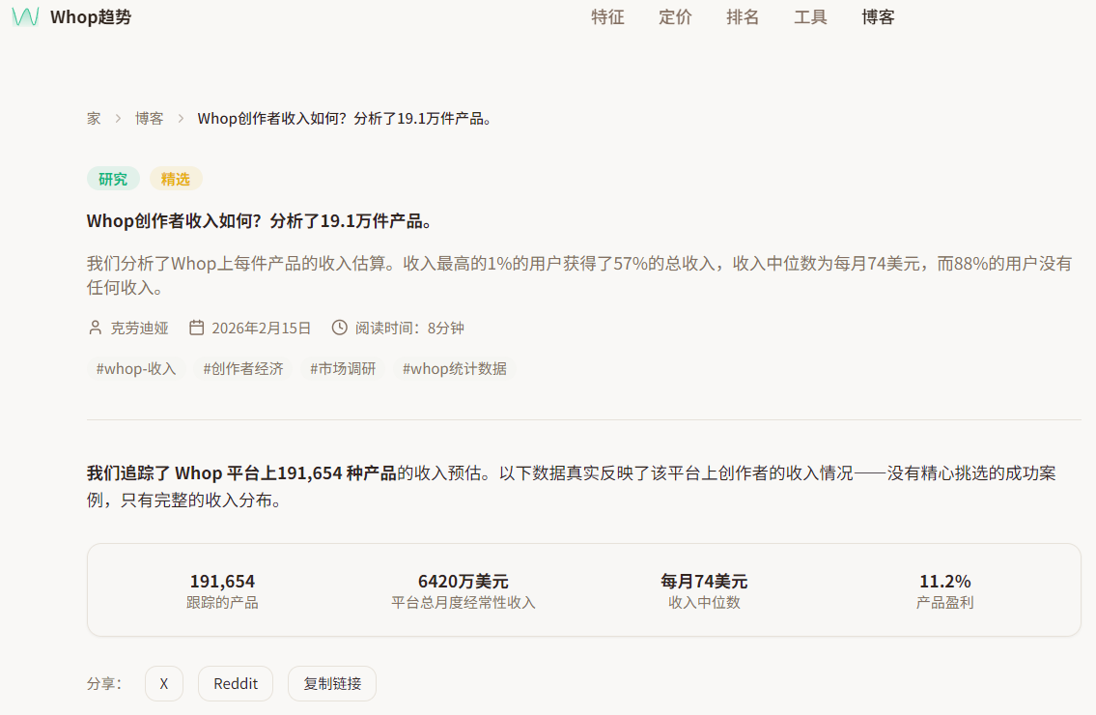Click breadcrumb chevron after 博客
Screen dimensions: 1096x715
181,118
